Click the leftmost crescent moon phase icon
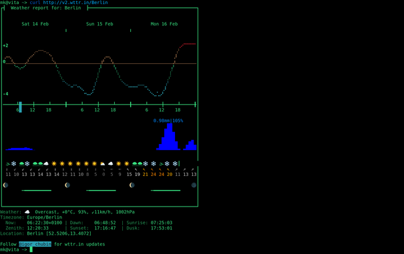404x254 pixels. click(5, 185)
